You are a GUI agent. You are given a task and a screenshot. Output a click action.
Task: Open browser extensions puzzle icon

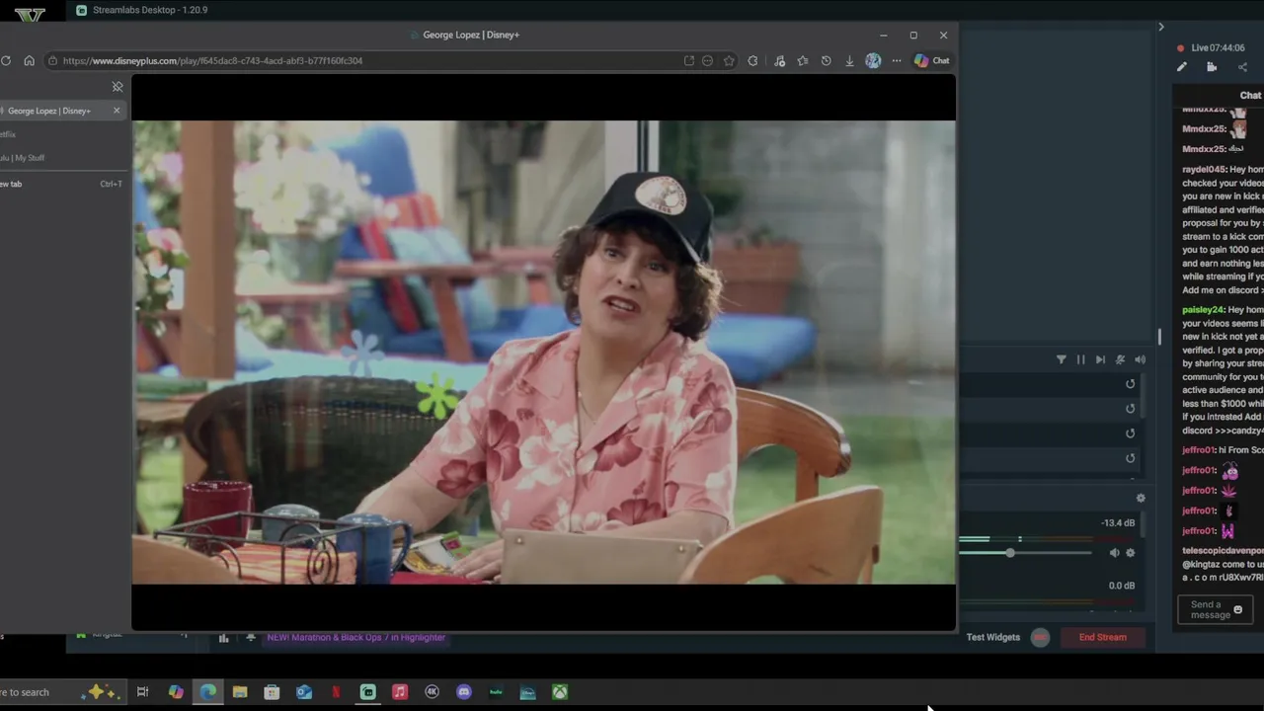coord(752,60)
